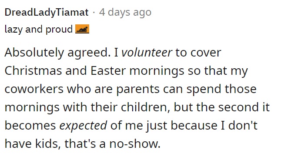Click the italic word 'expected'

coord(83,126)
